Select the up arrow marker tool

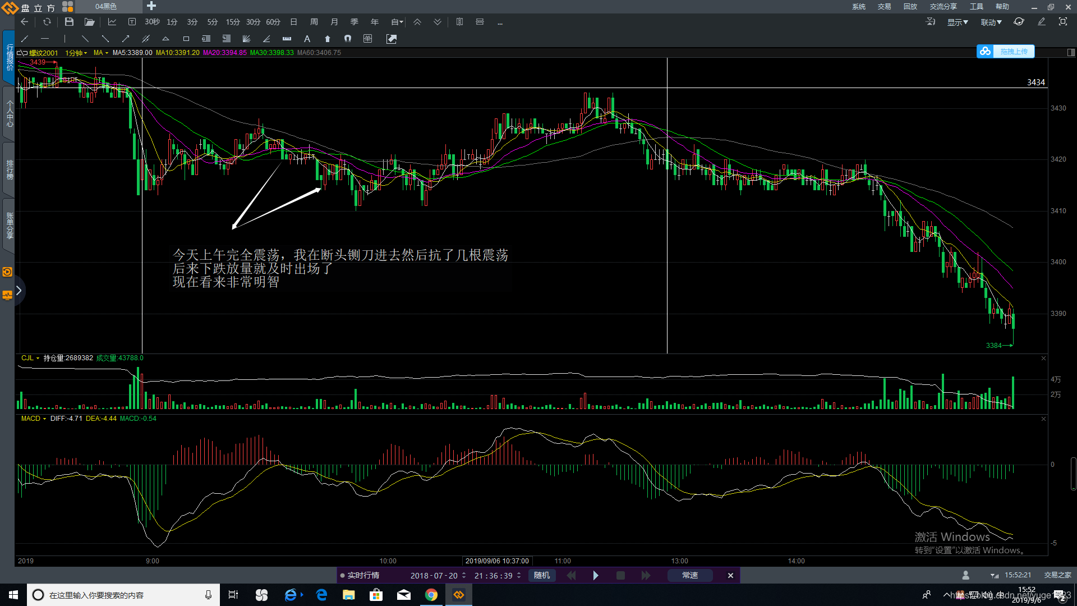pos(328,39)
